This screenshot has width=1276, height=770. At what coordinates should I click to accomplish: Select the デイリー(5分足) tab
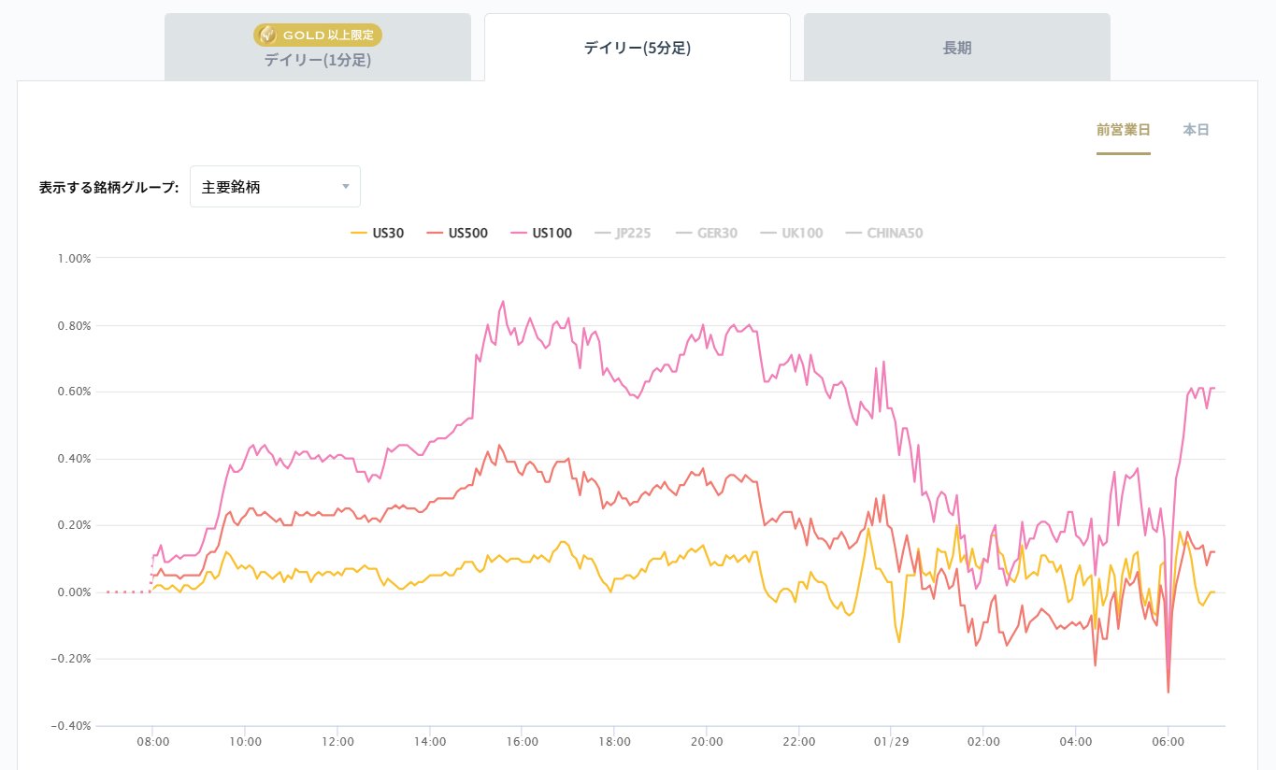(x=637, y=48)
